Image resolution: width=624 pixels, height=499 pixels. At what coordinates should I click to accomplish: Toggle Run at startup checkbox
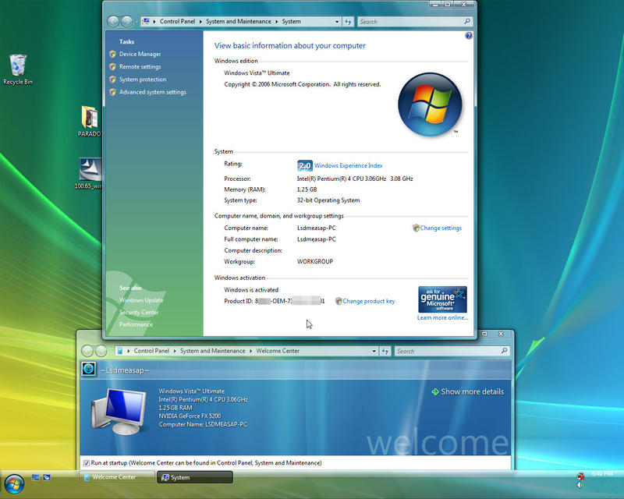(87, 463)
